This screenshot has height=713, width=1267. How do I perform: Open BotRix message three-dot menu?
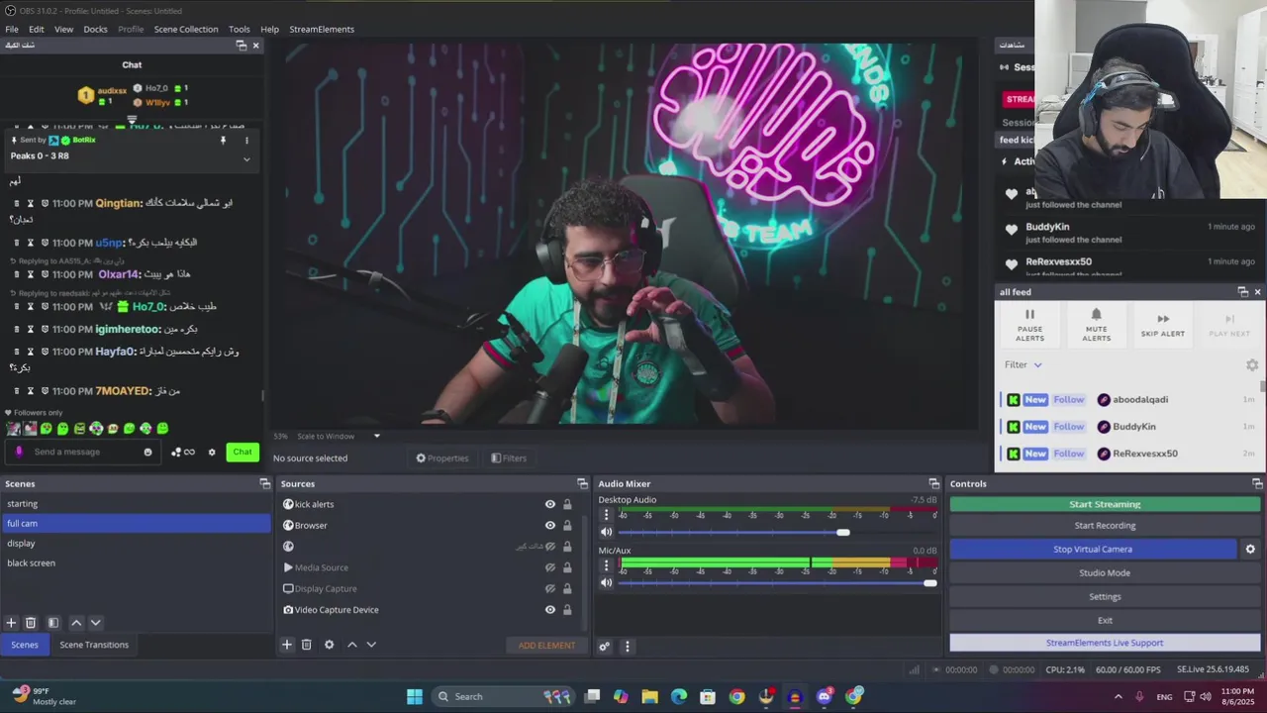tap(246, 141)
